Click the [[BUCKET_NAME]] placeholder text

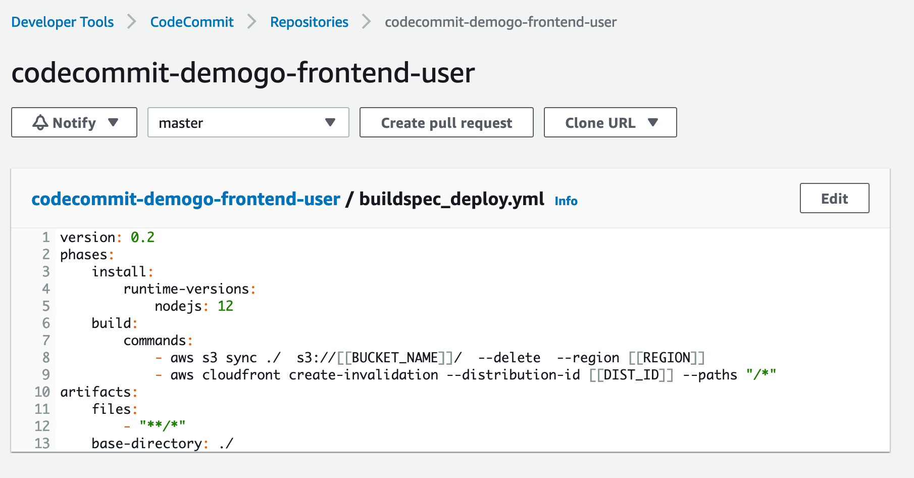click(395, 357)
